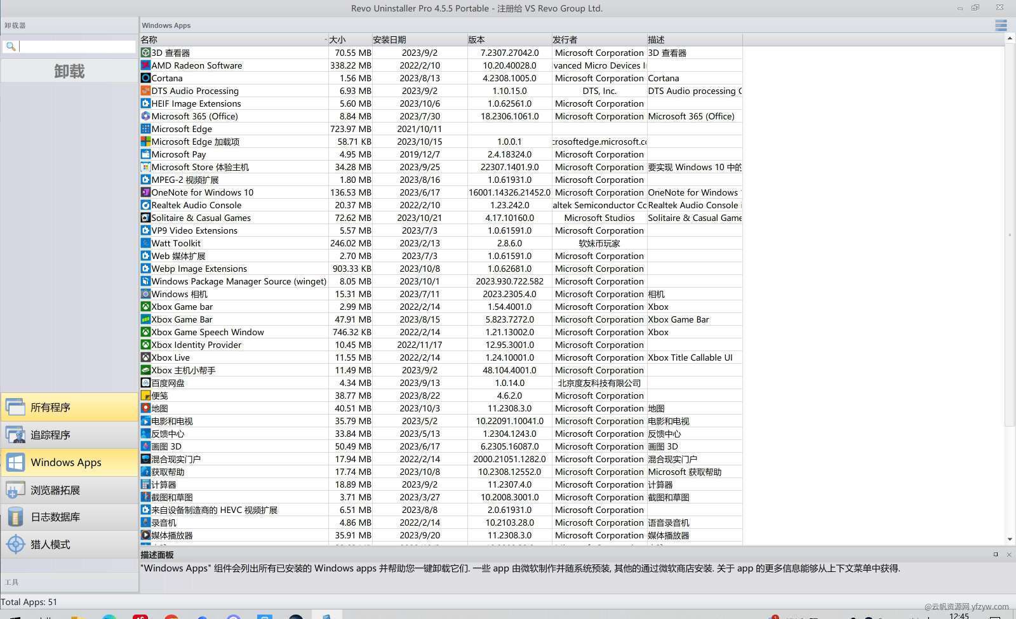Select Microsoft Edge 加载项 entry

click(x=441, y=142)
